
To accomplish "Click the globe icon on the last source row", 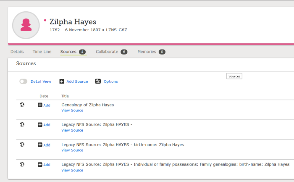I will 22,164.
